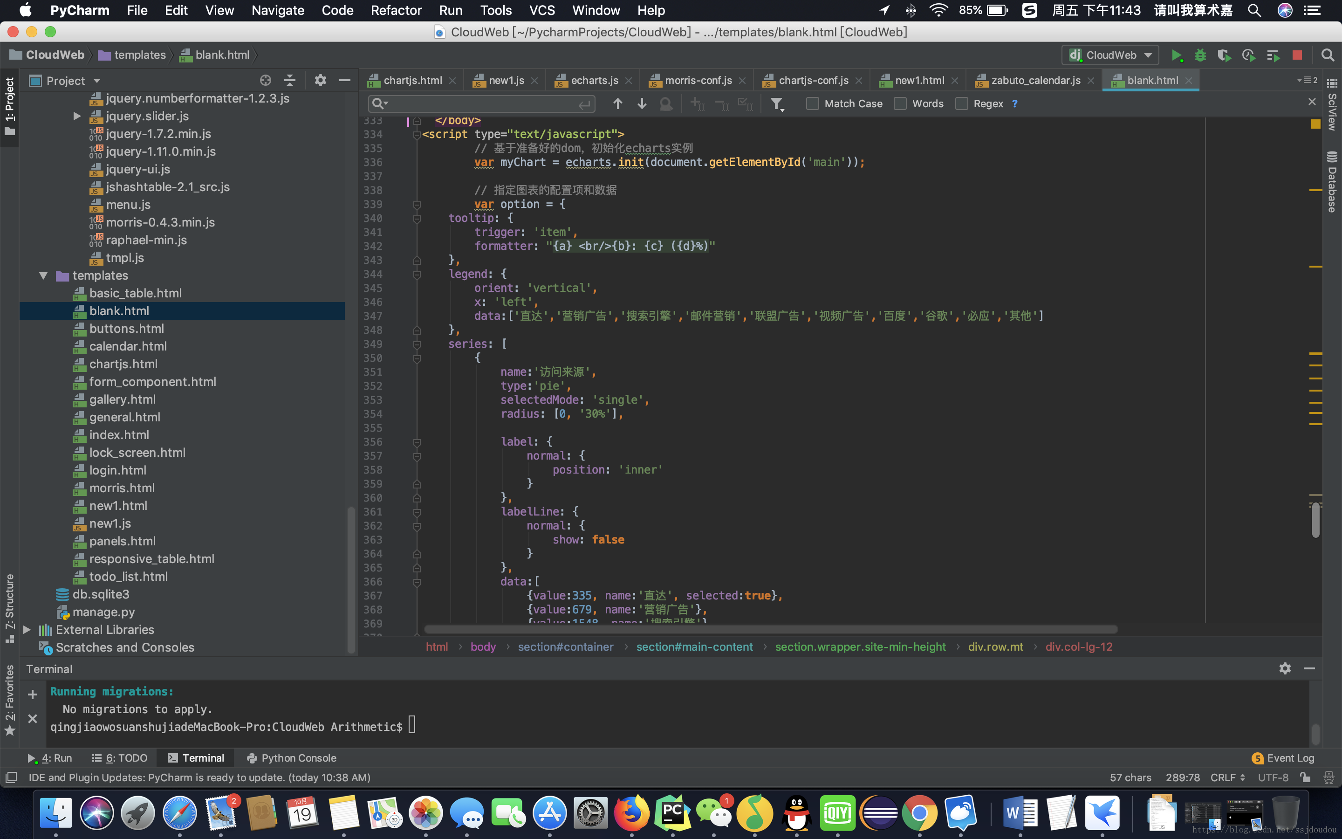Image resolution: width=1342 pixels, height=839 pixels.
Task: Click the yellow inspection status indicator
Action: point(1315,124)
